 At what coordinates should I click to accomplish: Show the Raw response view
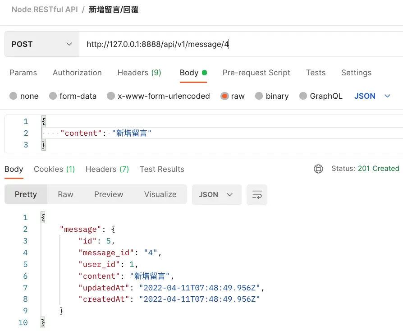(x=65, y=195)
